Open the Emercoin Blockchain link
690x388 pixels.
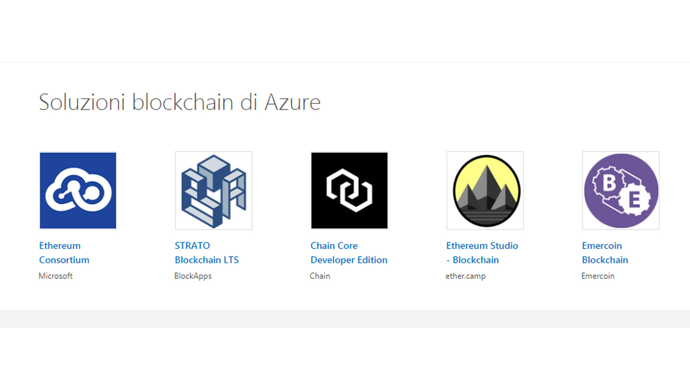point(605,253)
